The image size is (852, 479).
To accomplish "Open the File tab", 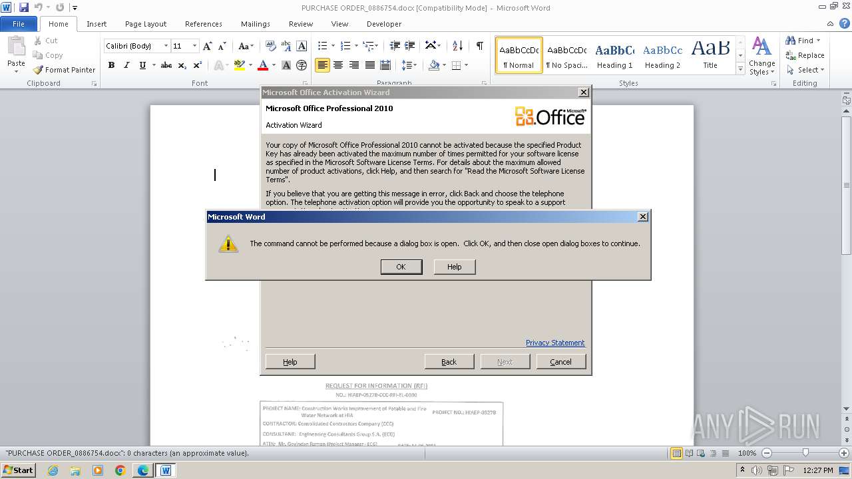I will coord(19,24).
